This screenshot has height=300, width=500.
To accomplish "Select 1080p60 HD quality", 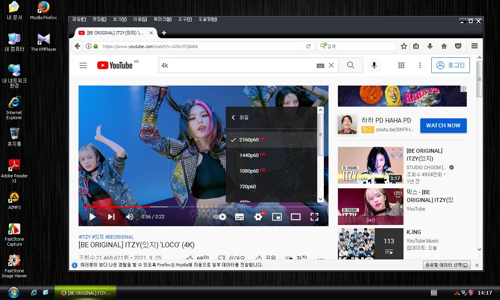I will [x=271, y=171].
